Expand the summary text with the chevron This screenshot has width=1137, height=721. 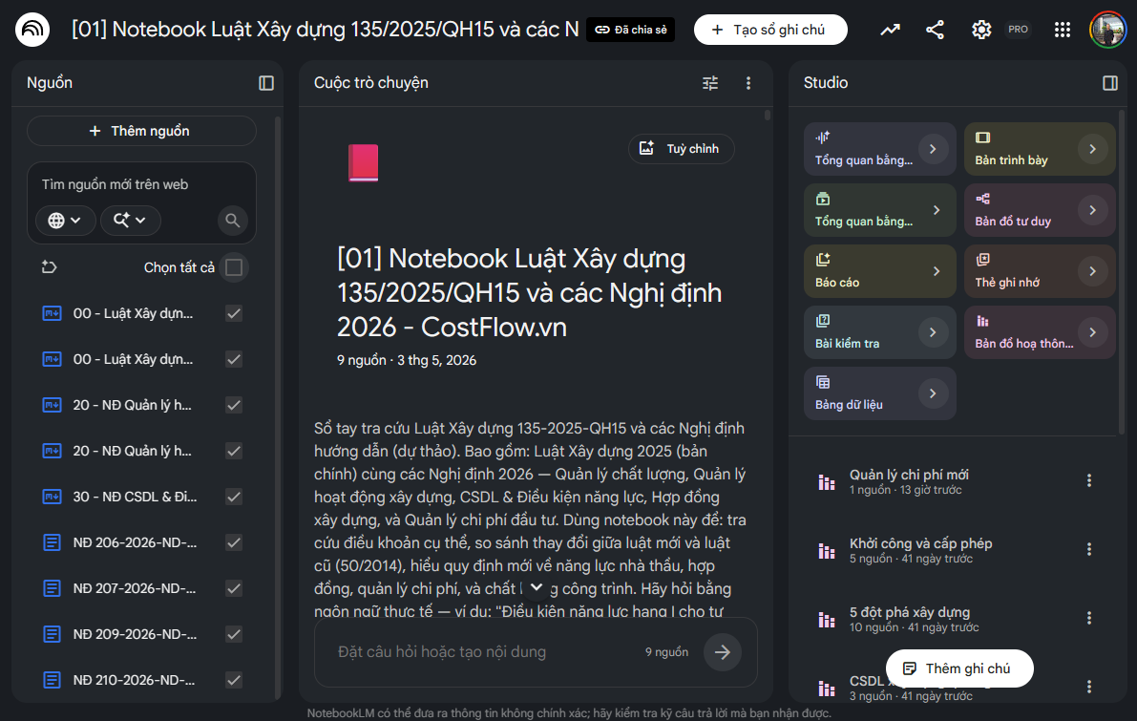536,587
